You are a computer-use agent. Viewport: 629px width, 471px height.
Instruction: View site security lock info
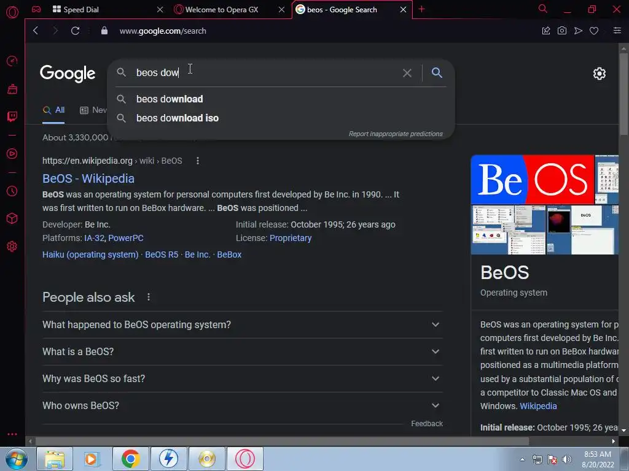pos(104,31)
